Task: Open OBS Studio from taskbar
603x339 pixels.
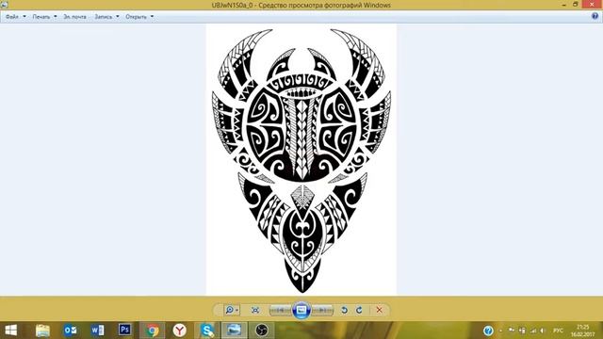Action: tap(262, 331)
